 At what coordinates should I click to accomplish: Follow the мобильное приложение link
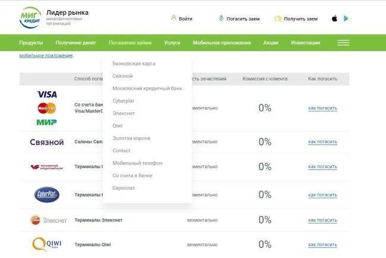point(46,55)
